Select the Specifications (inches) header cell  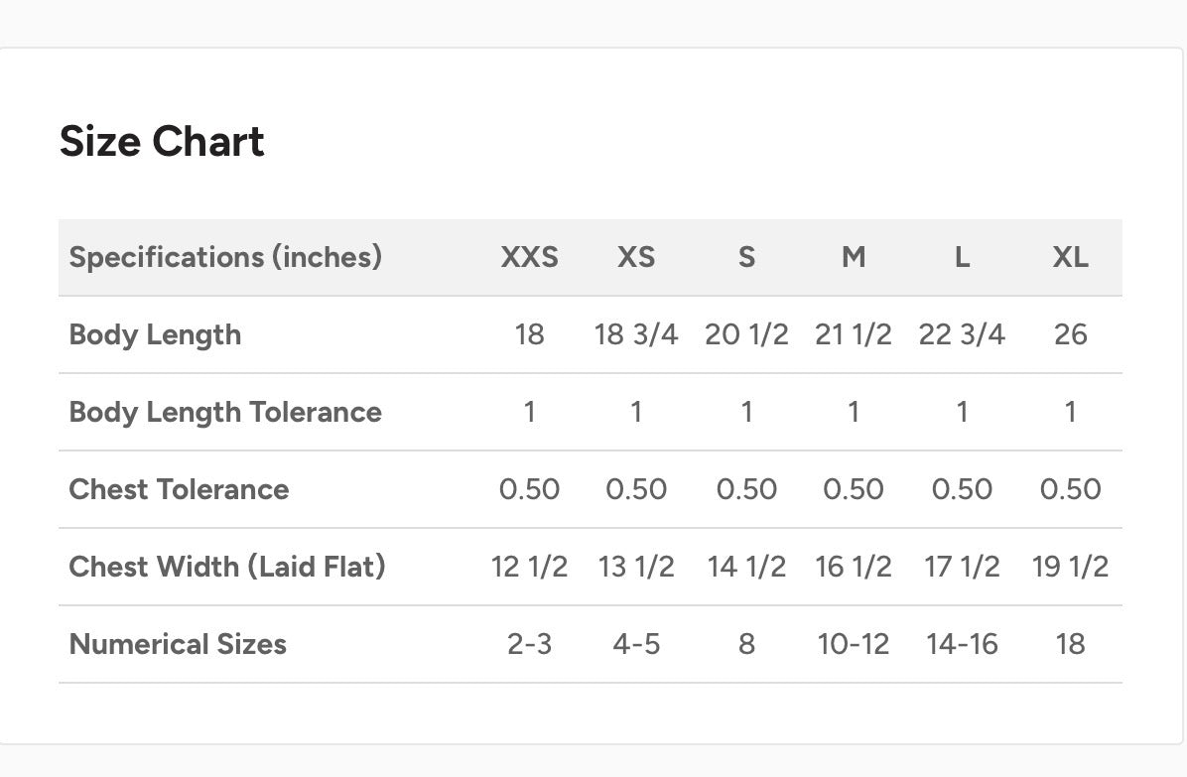point(225,257)
